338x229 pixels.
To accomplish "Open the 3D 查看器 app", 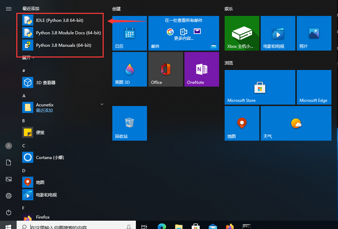I will coord(45,83).
